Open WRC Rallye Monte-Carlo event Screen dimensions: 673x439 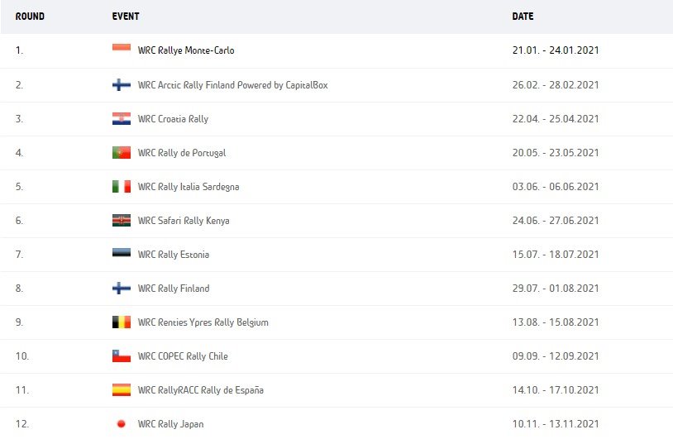186,50
